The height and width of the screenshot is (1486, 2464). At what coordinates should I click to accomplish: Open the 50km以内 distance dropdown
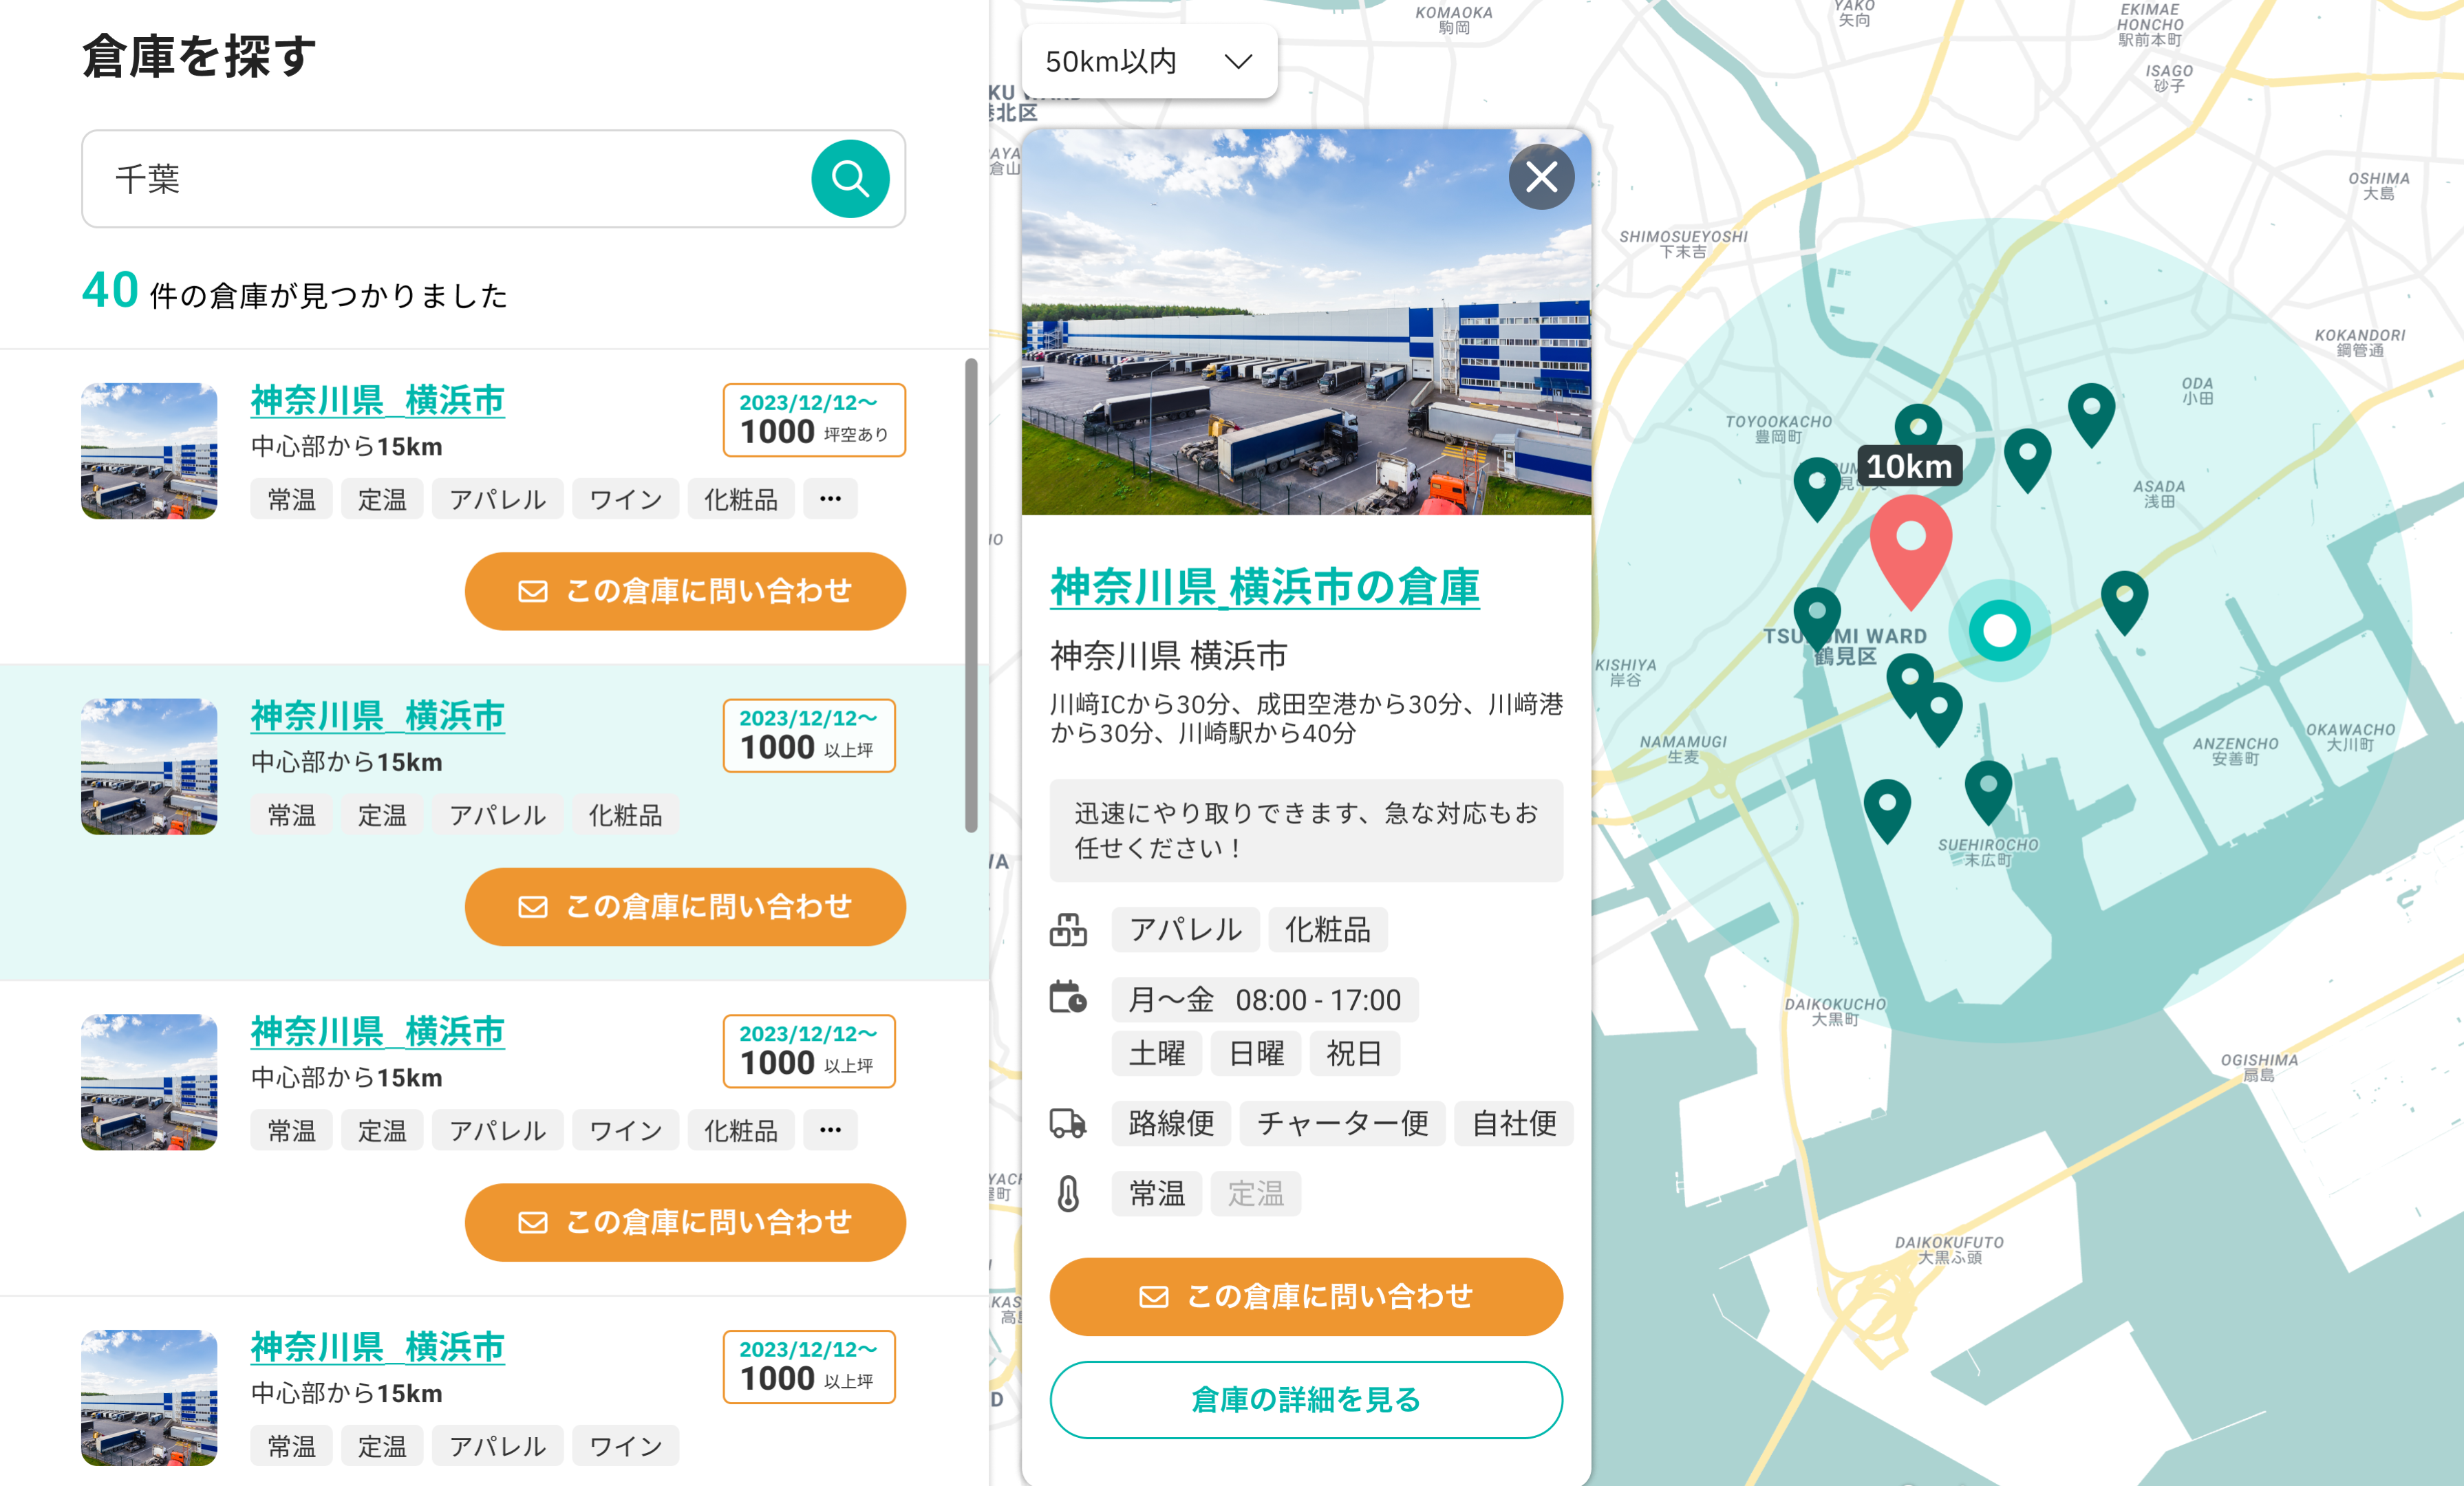pyautogui.click(x=1149, y=62)
